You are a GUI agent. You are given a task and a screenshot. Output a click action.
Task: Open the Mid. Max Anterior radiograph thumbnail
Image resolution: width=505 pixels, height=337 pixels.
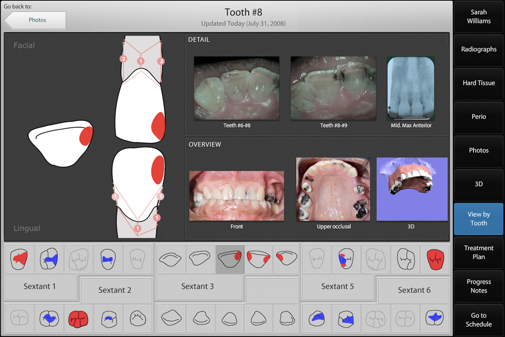tap(411, 88)
